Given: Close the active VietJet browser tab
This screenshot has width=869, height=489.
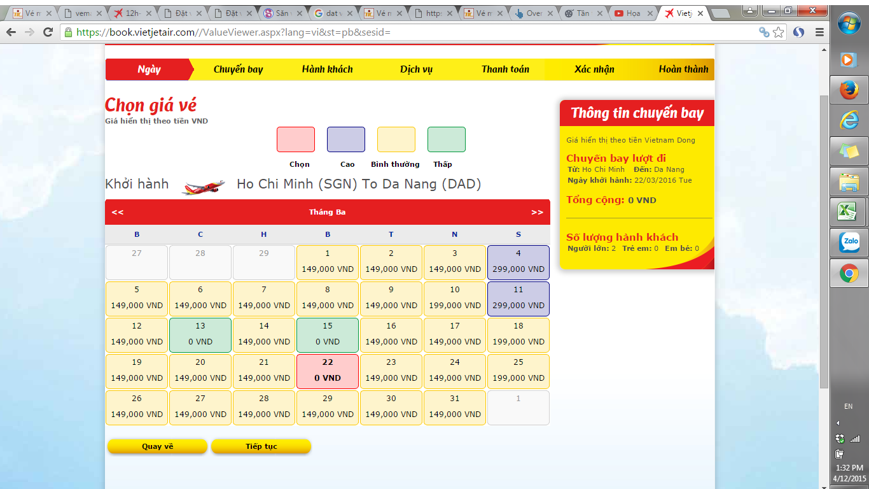Looking at the screenshot, I should pos(700,13).
